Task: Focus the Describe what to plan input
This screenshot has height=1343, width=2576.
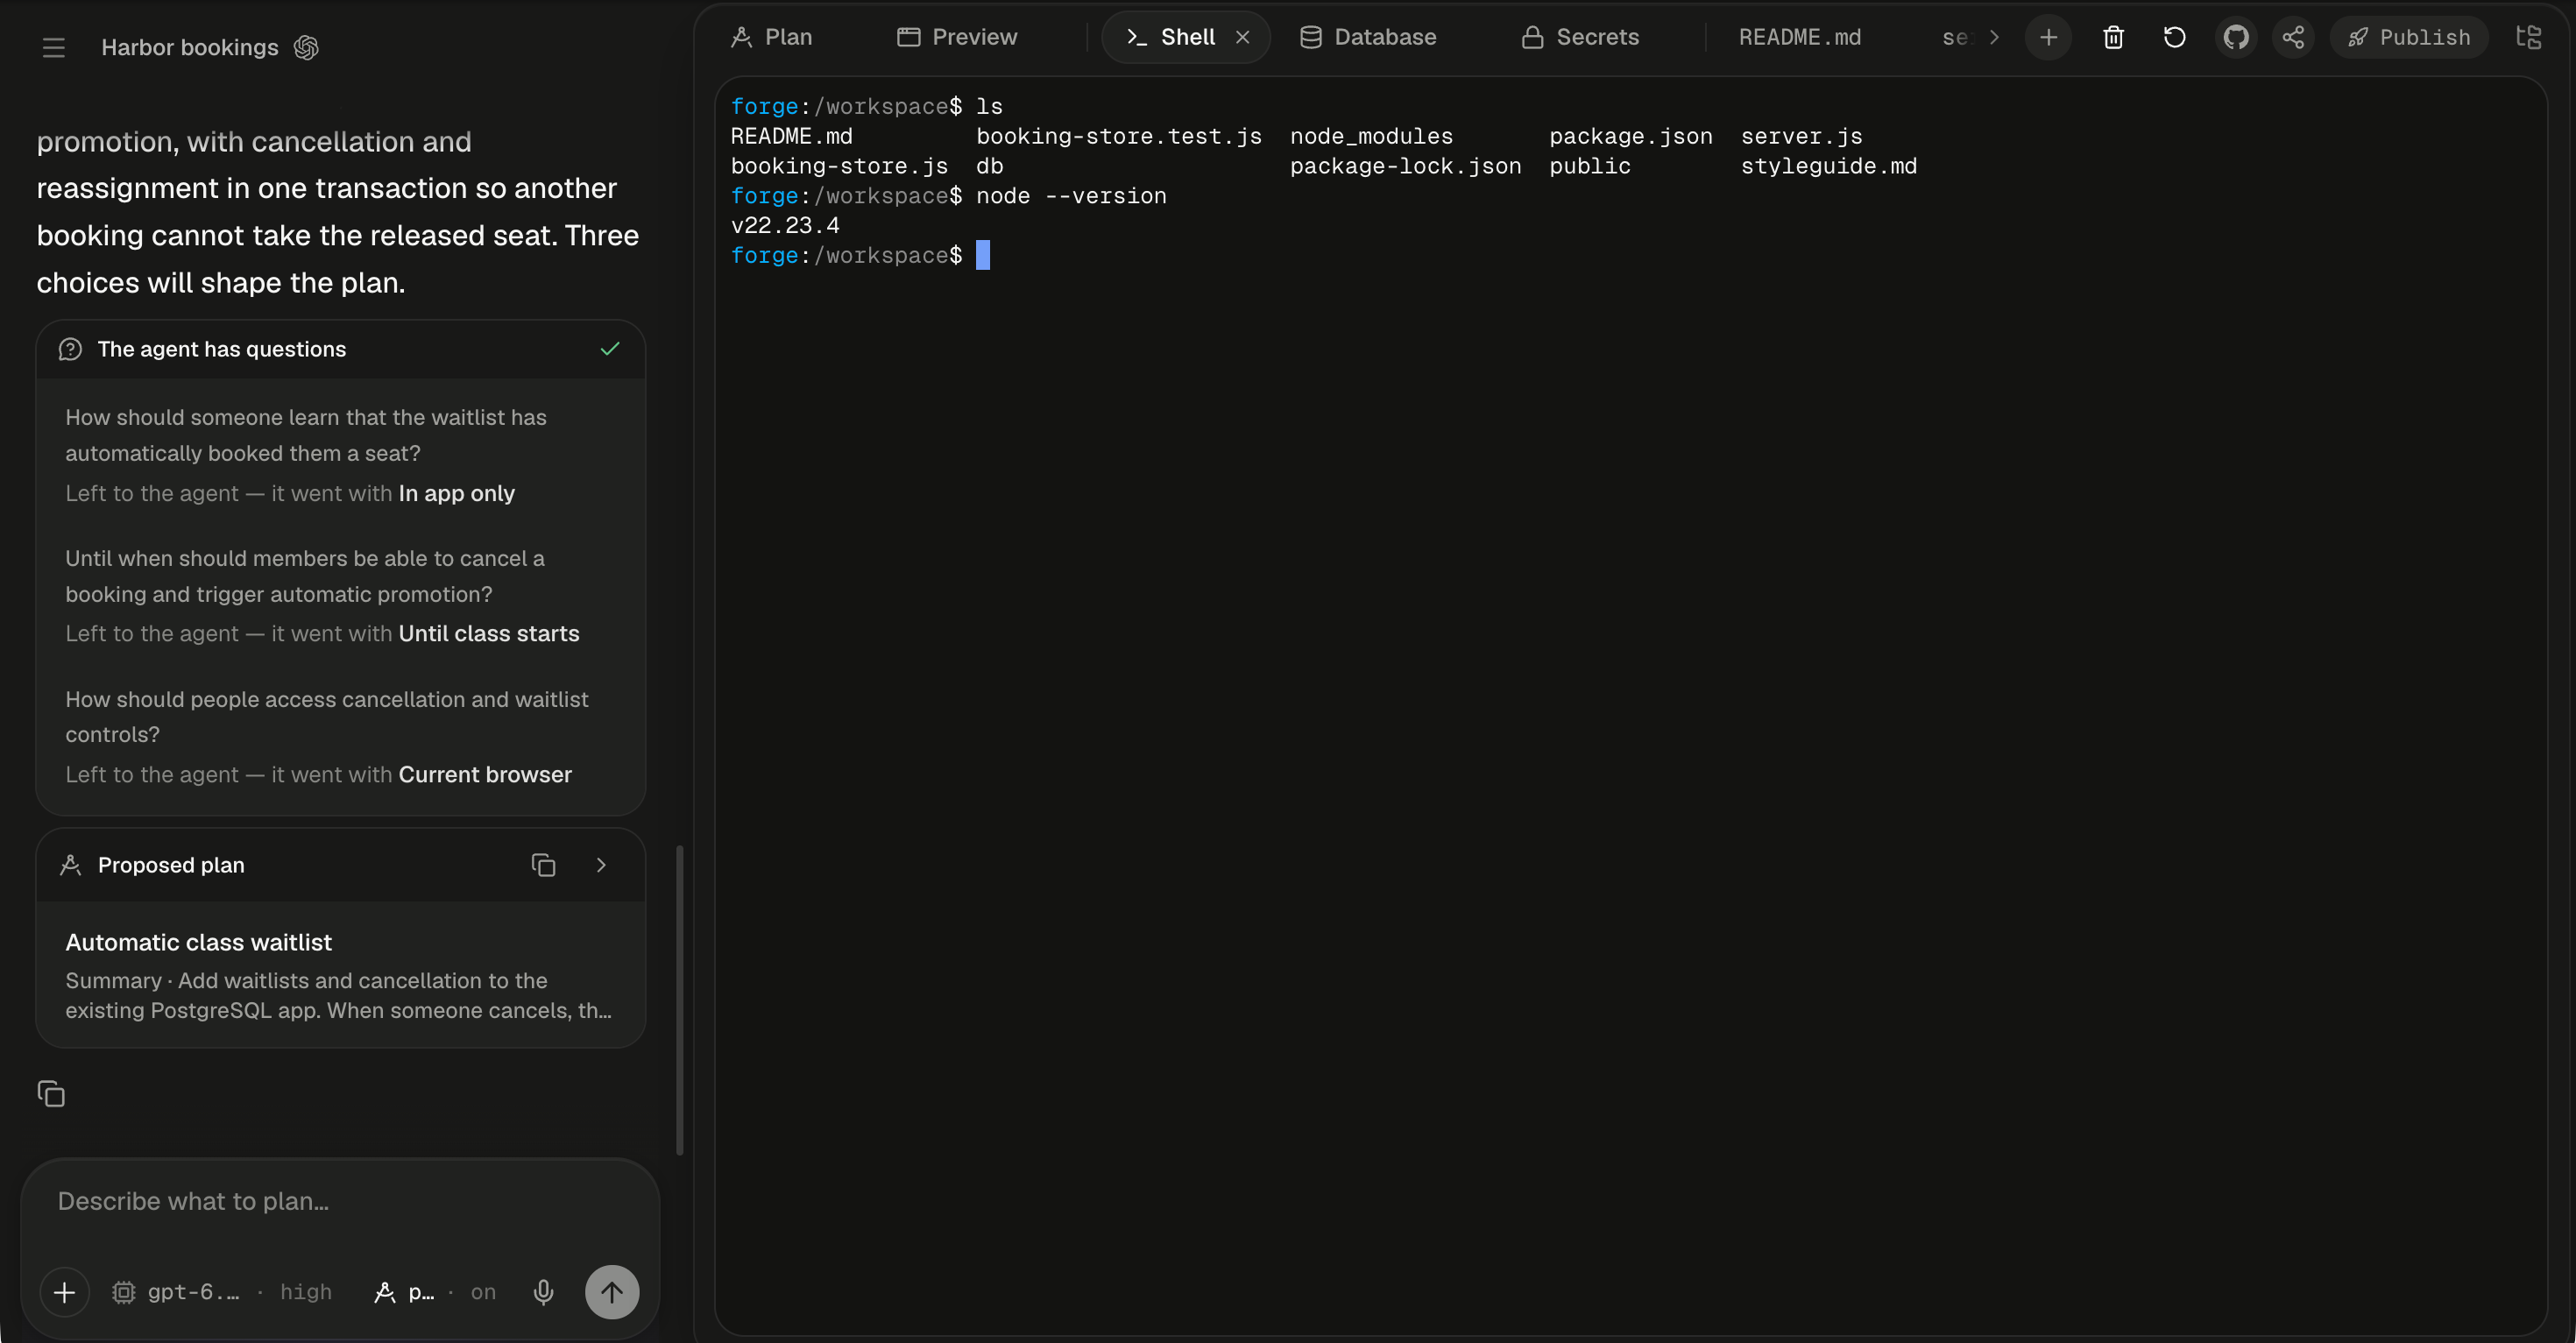Action: [x=340, y=1201]
